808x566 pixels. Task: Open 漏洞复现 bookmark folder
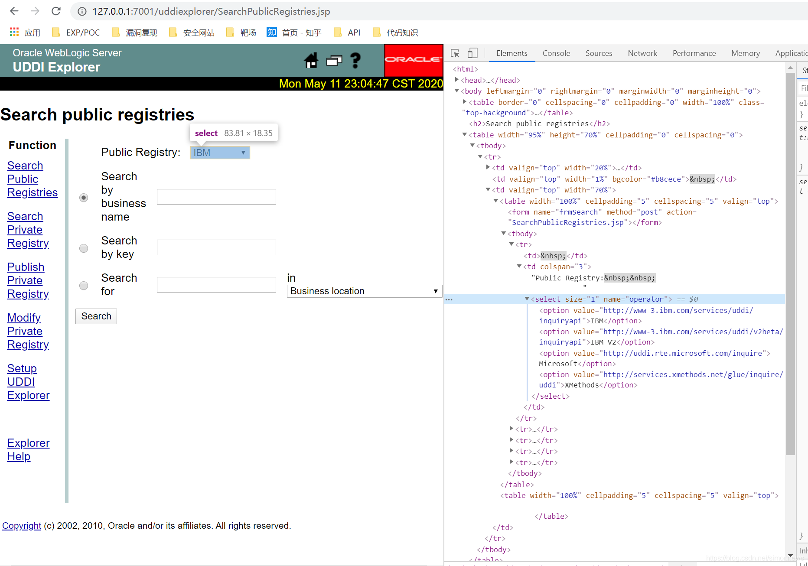click(134, 33)
